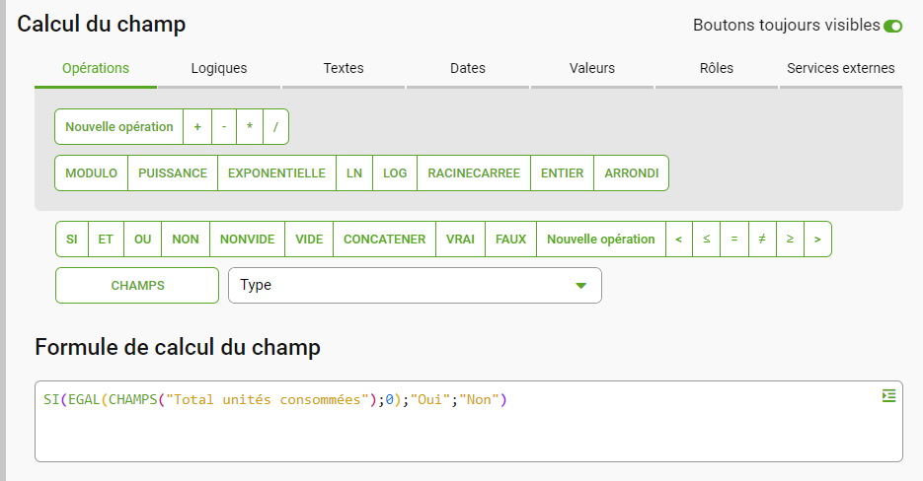The image size is (923, 481).
Task: Add the SI condition function
Action: click(x=72, y=239)
